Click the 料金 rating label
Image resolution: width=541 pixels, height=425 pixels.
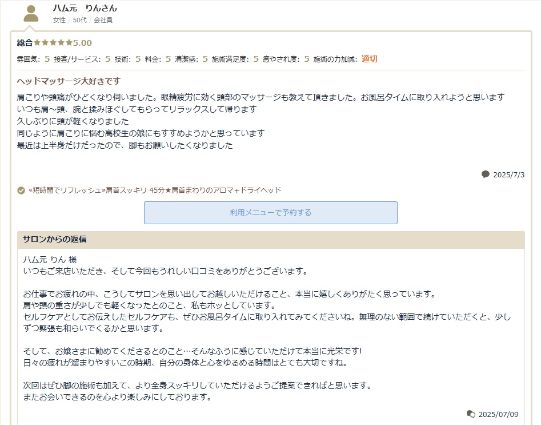[153, 59]
